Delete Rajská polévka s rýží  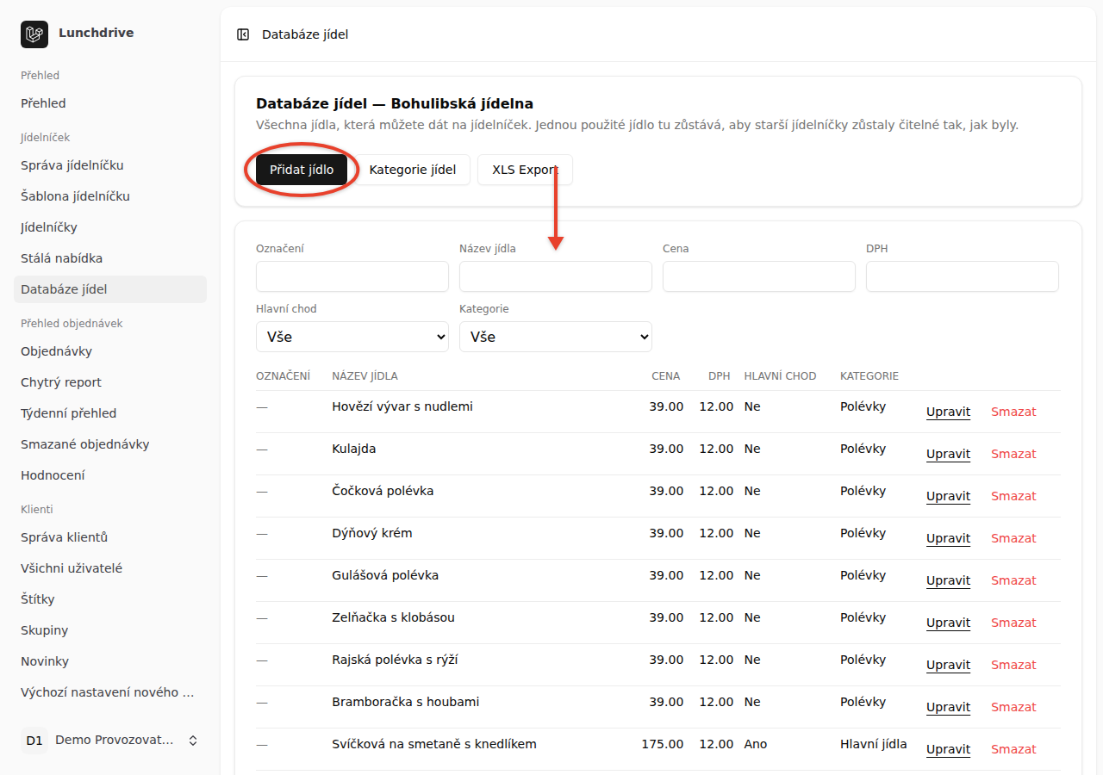[1013, 665]
